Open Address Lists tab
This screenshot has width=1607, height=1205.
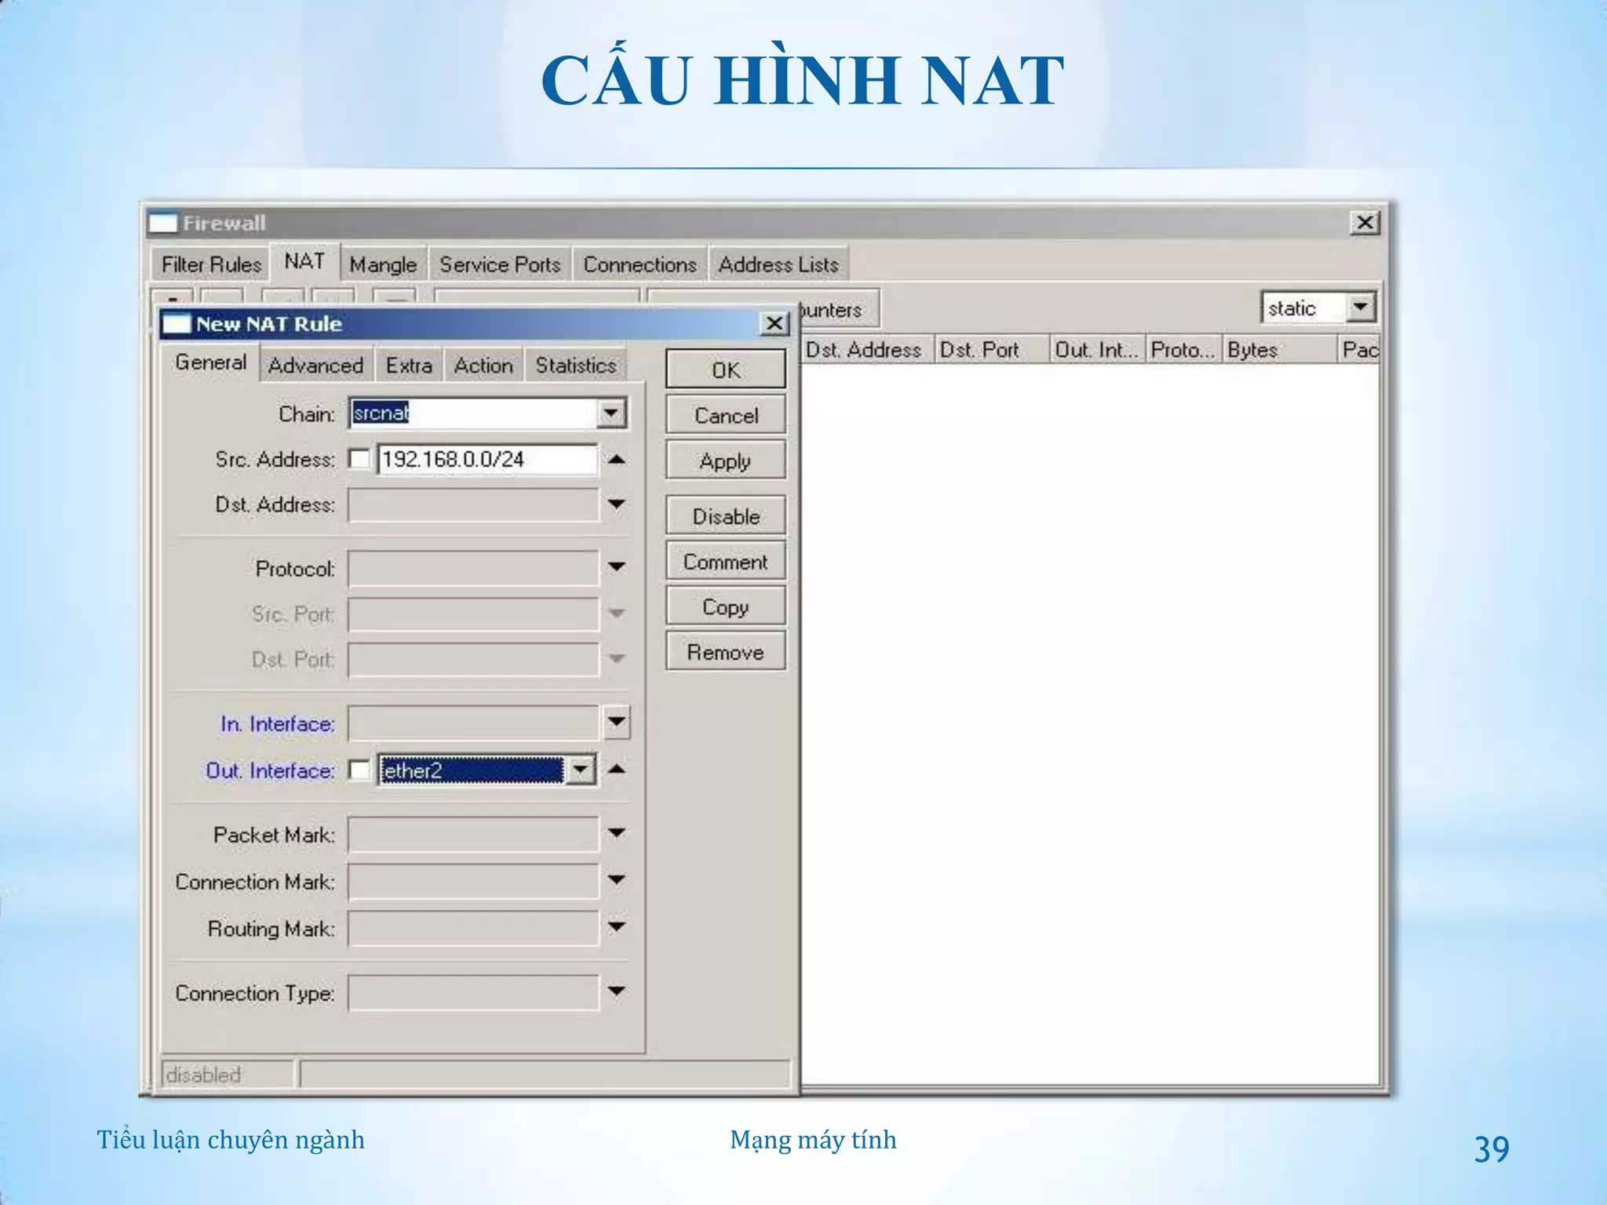point(778,264)
